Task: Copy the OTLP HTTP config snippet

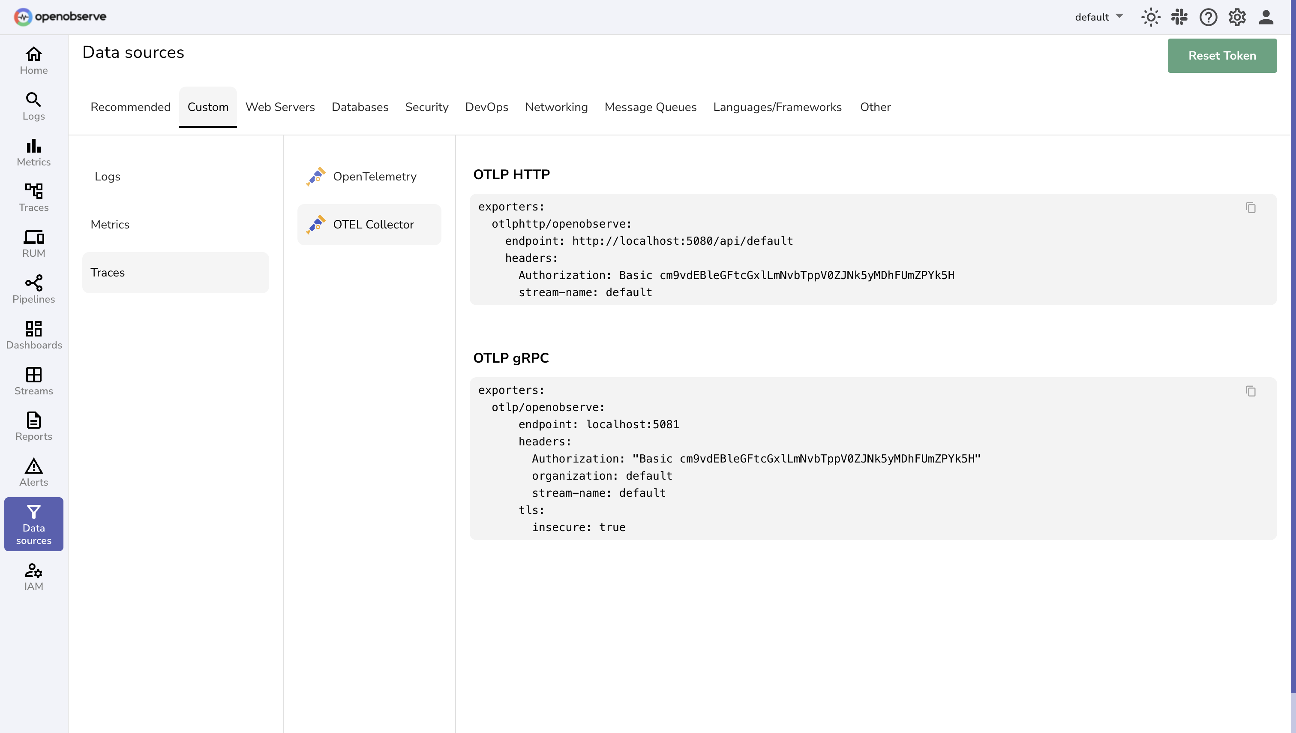Action: click(x=1250, y=207)
